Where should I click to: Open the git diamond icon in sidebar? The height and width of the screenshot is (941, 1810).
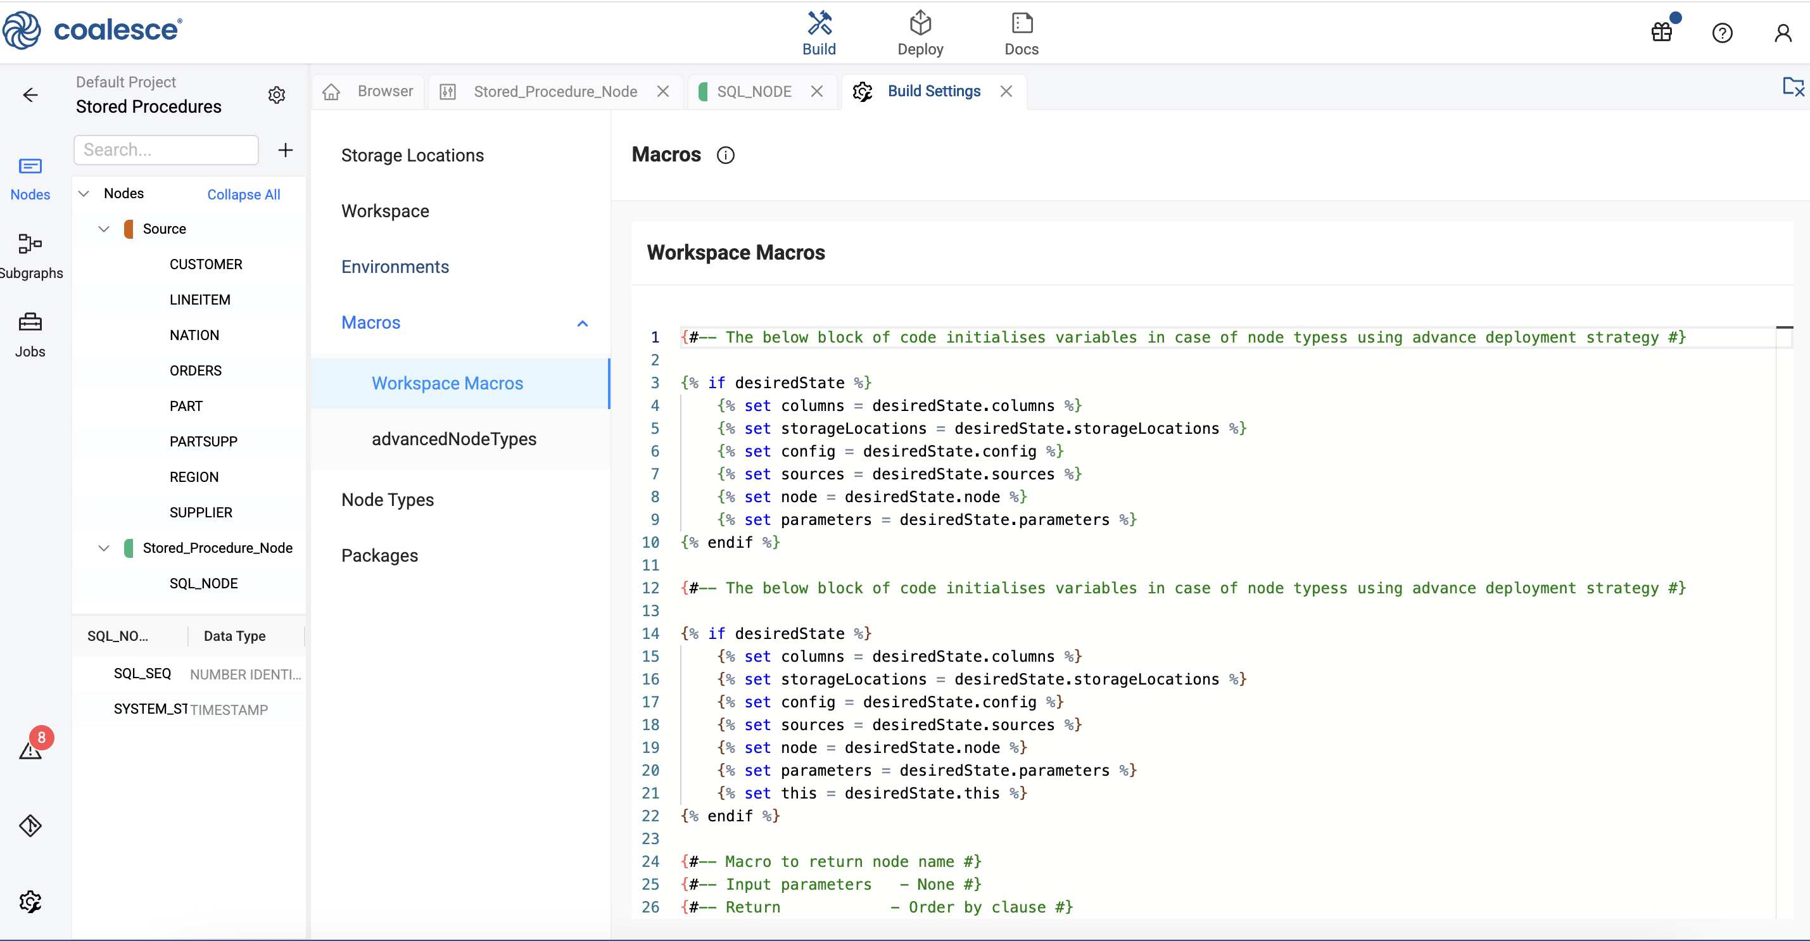[x=30, y=825]
